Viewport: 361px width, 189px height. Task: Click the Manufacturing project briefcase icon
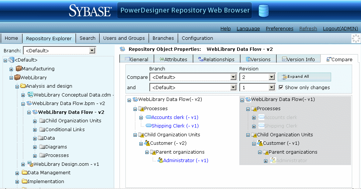coord(18,69)
